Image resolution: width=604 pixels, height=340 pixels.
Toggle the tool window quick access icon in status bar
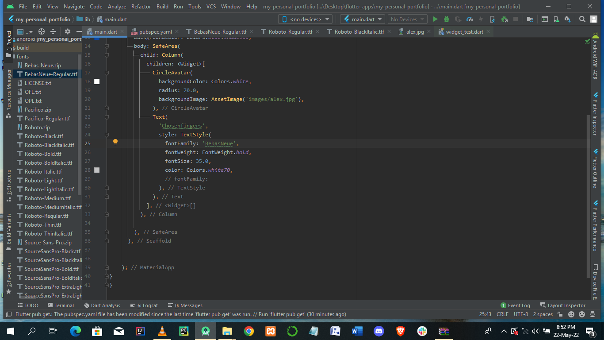[8, 314]
